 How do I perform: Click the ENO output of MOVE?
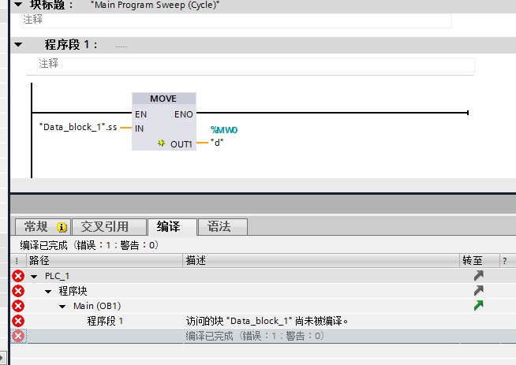pyautogui.click(x=183, y=114)
